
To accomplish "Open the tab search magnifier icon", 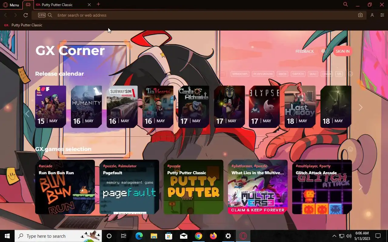I will coord(345,5).
